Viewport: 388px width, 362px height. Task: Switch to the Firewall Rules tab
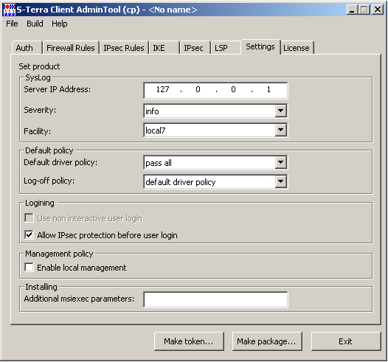click(x=71, y=48)
